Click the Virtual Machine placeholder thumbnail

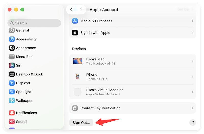point(78,92)
